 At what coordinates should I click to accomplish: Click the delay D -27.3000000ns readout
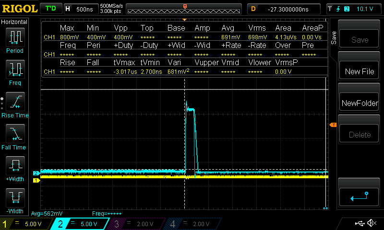click(x=284, y=9)
